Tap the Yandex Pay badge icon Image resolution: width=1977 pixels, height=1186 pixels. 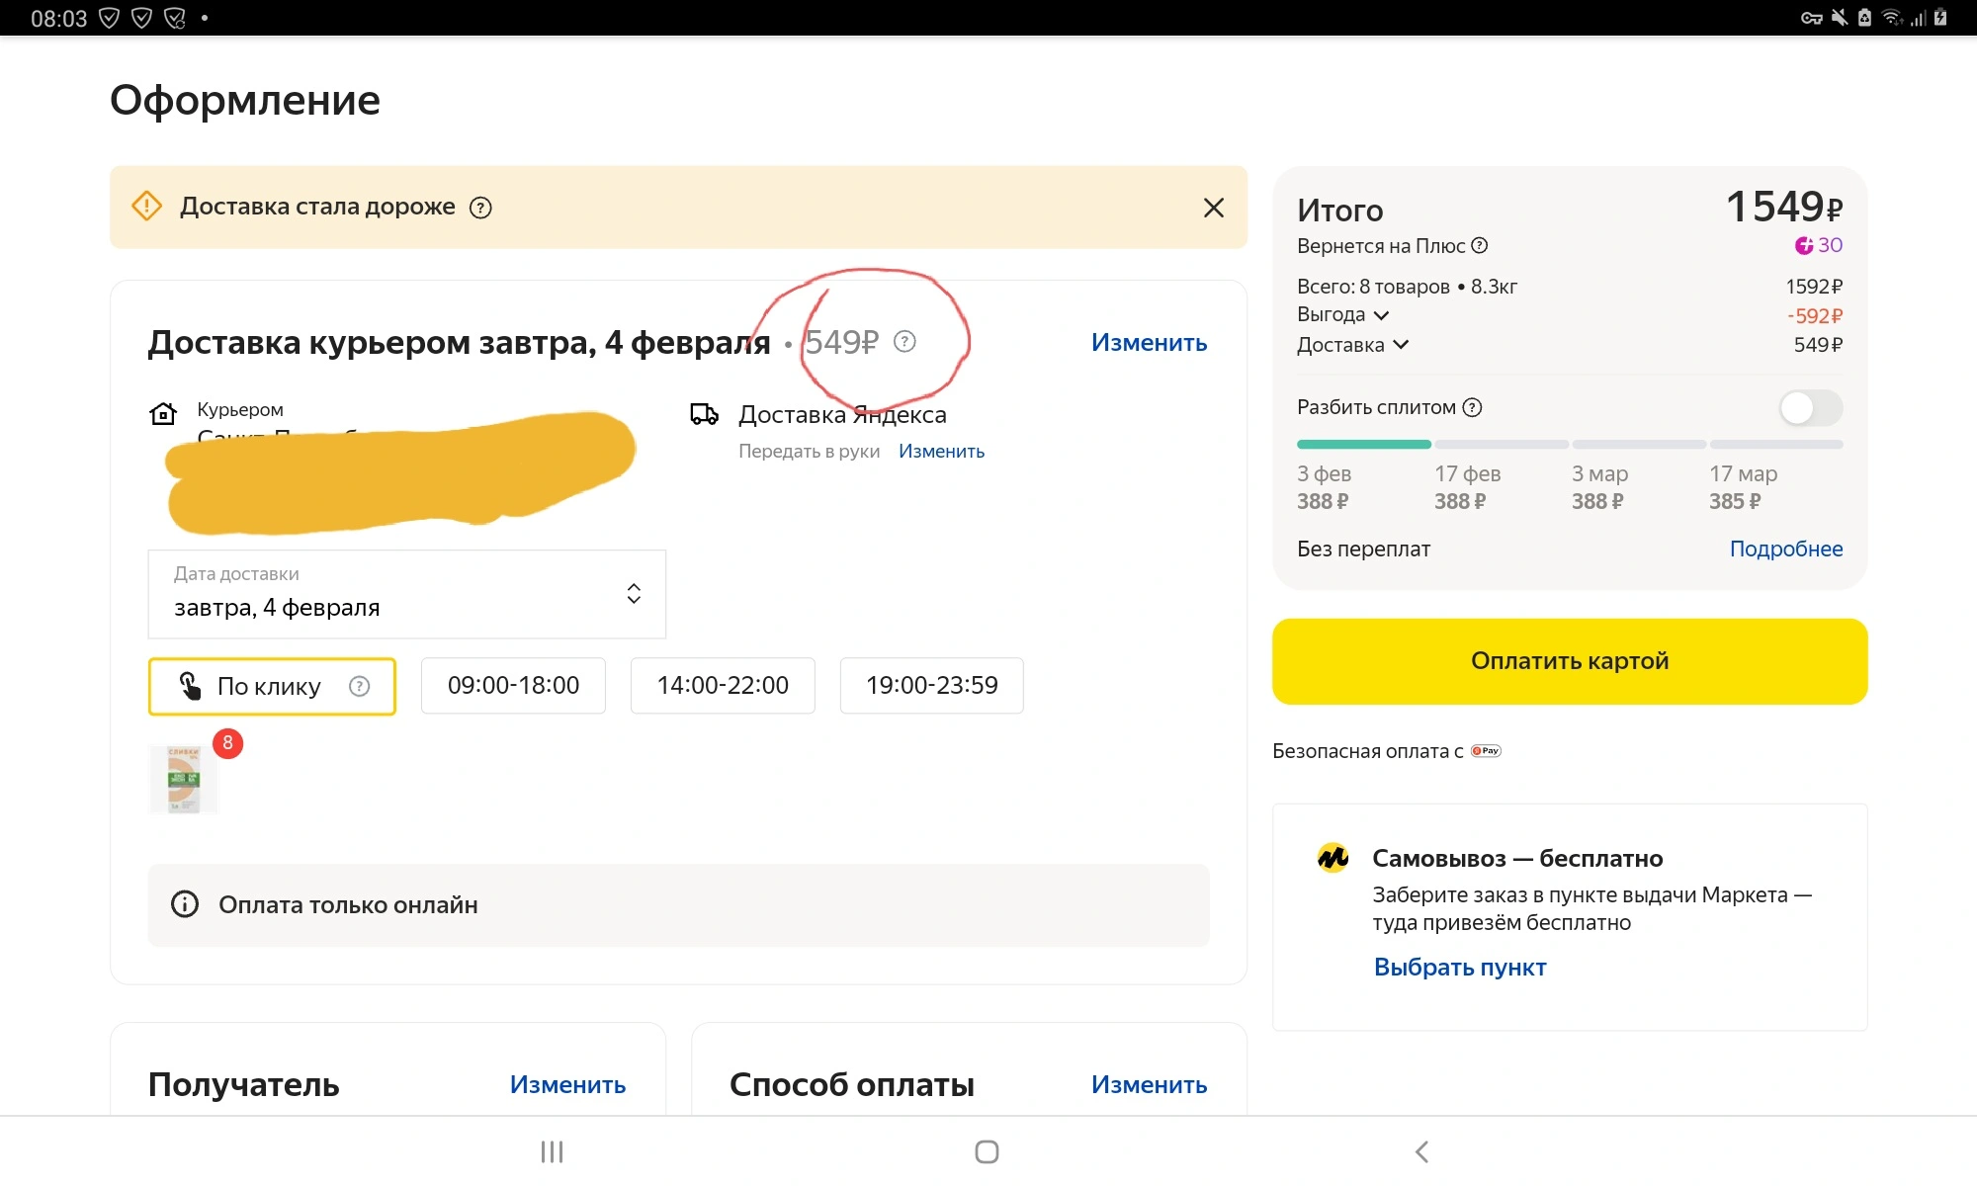click(1486, 751)
